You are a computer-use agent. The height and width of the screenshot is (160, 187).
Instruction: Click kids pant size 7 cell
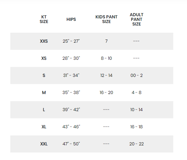click(x=106, y=41)
